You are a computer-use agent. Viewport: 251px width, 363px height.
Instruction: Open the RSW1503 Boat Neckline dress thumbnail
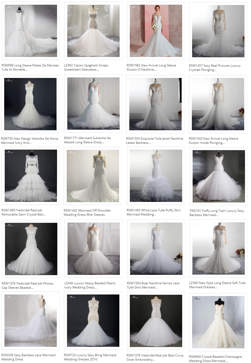pos(156,248)
